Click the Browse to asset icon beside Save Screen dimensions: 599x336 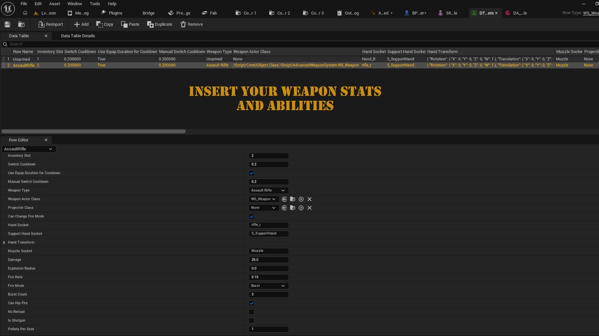[22, 24]
